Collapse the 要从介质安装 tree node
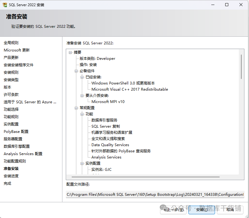The image size is (249, 218). pyautogui.click(x=82, y=96)
